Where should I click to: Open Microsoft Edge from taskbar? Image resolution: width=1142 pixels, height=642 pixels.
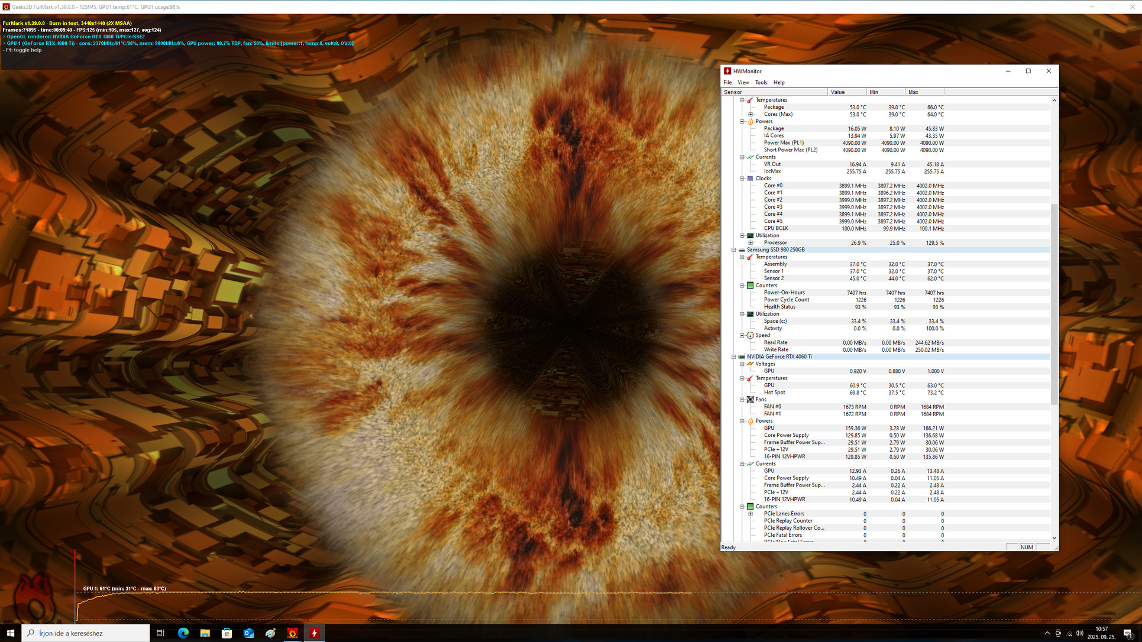pos(183,633)
